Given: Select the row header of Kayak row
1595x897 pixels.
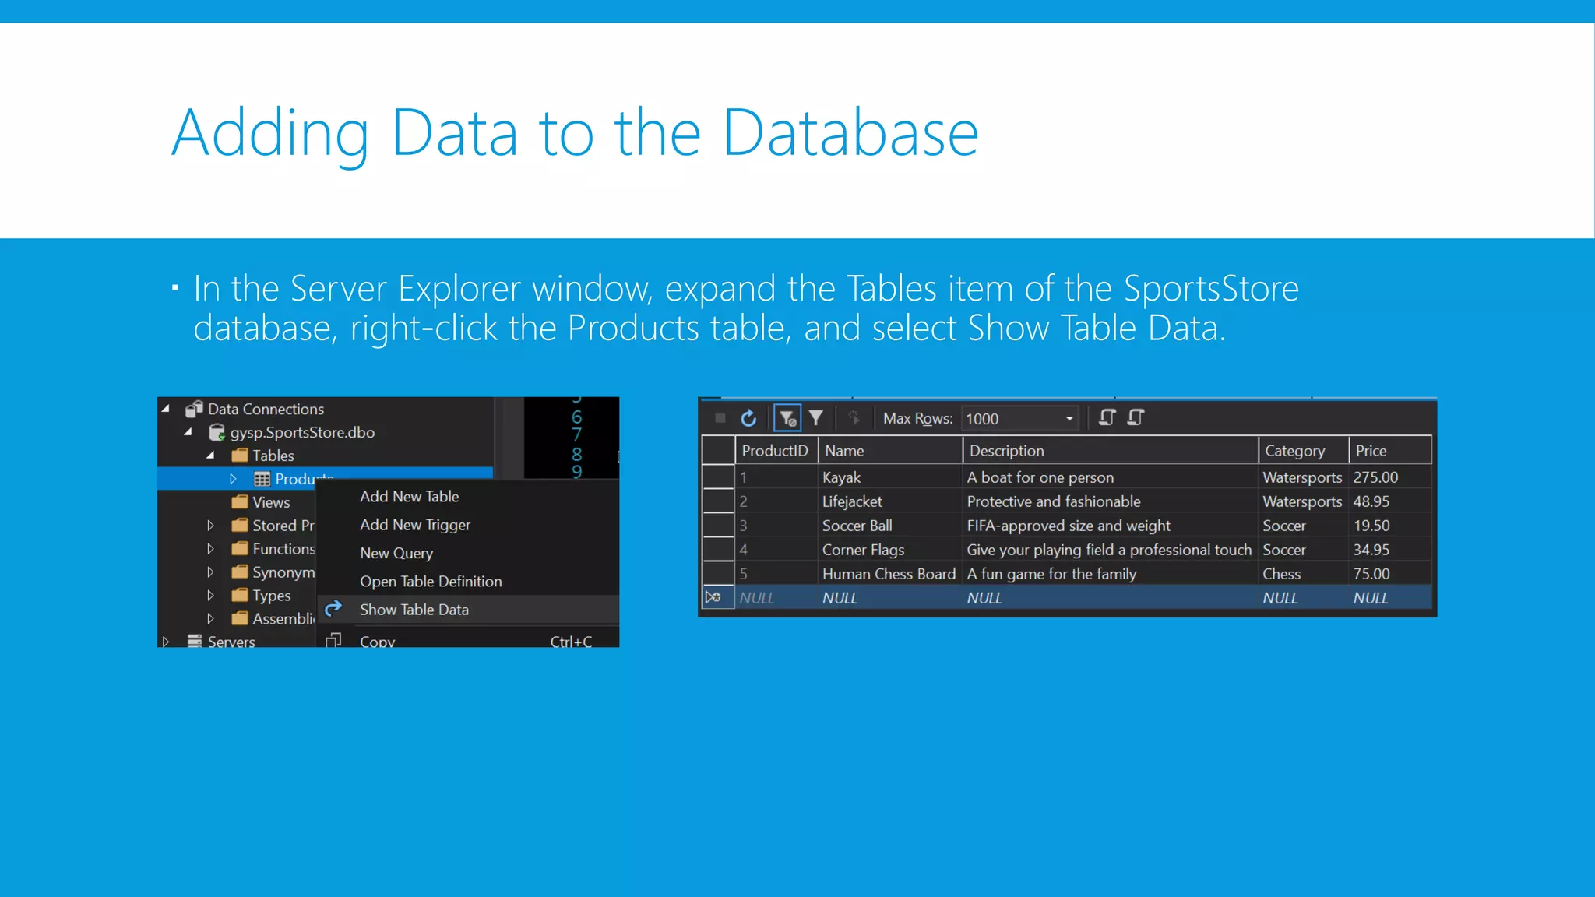Looking at the screenshot, I should (719, 477).
